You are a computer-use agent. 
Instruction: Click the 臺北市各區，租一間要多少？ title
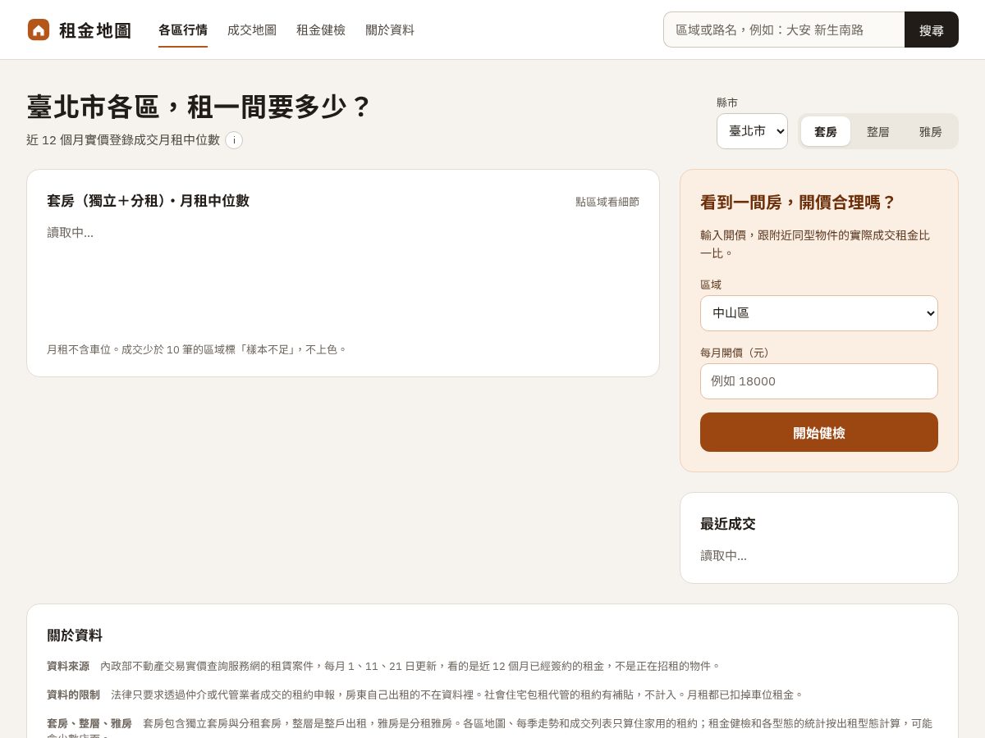coord(199,107)
